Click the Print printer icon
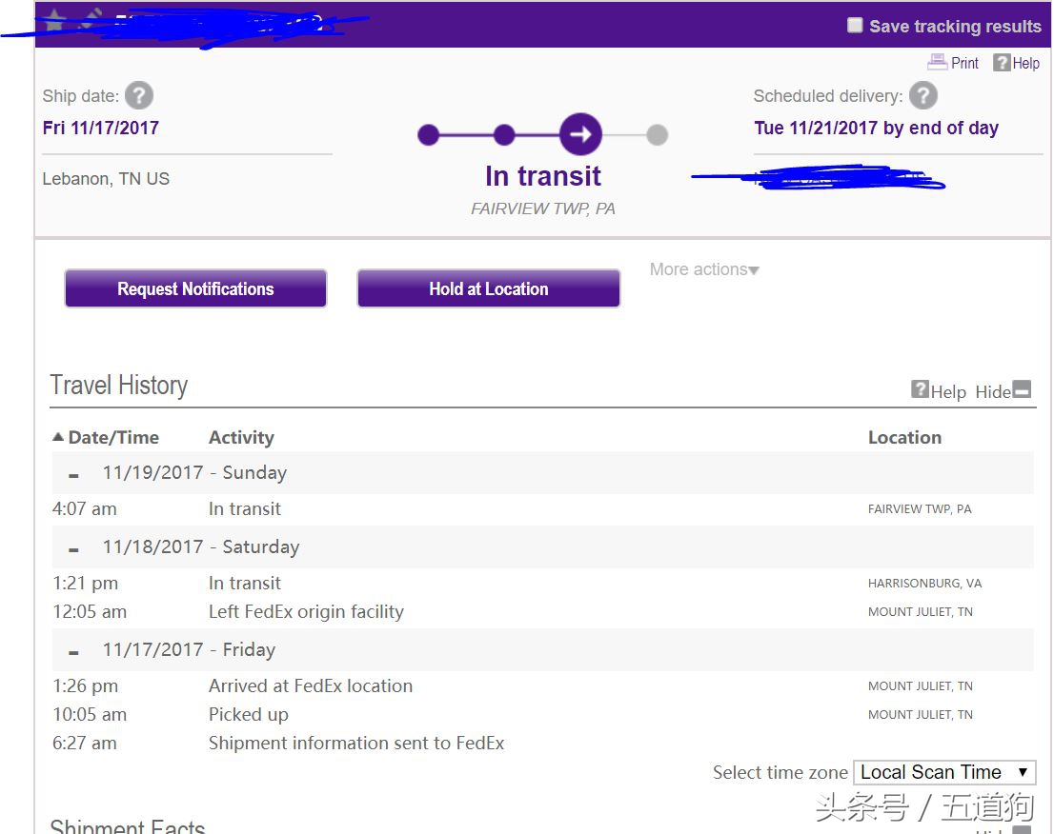 pyautogui.click(x=938, y=63)
